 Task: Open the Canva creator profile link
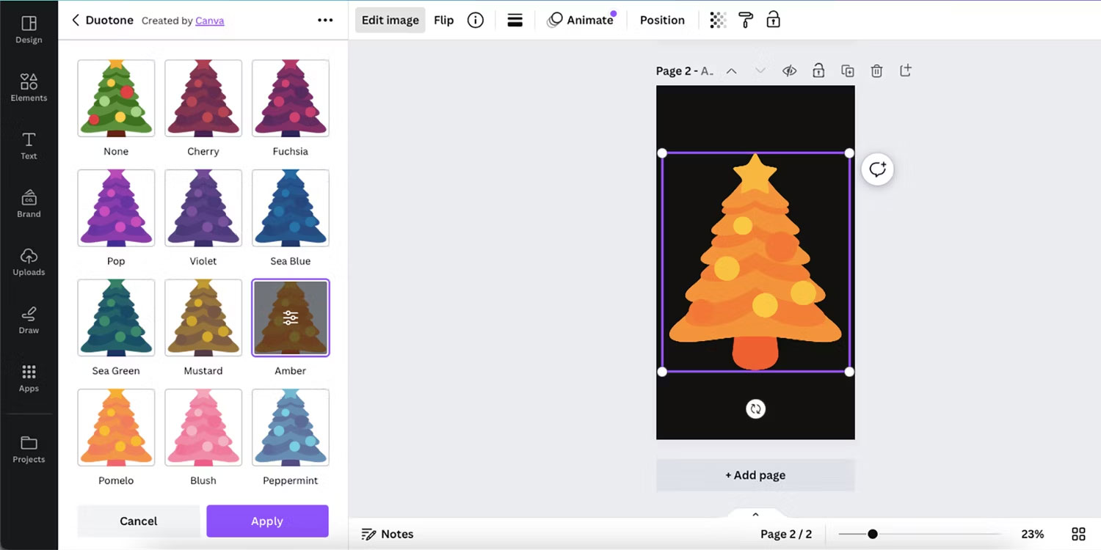(210, 21)
